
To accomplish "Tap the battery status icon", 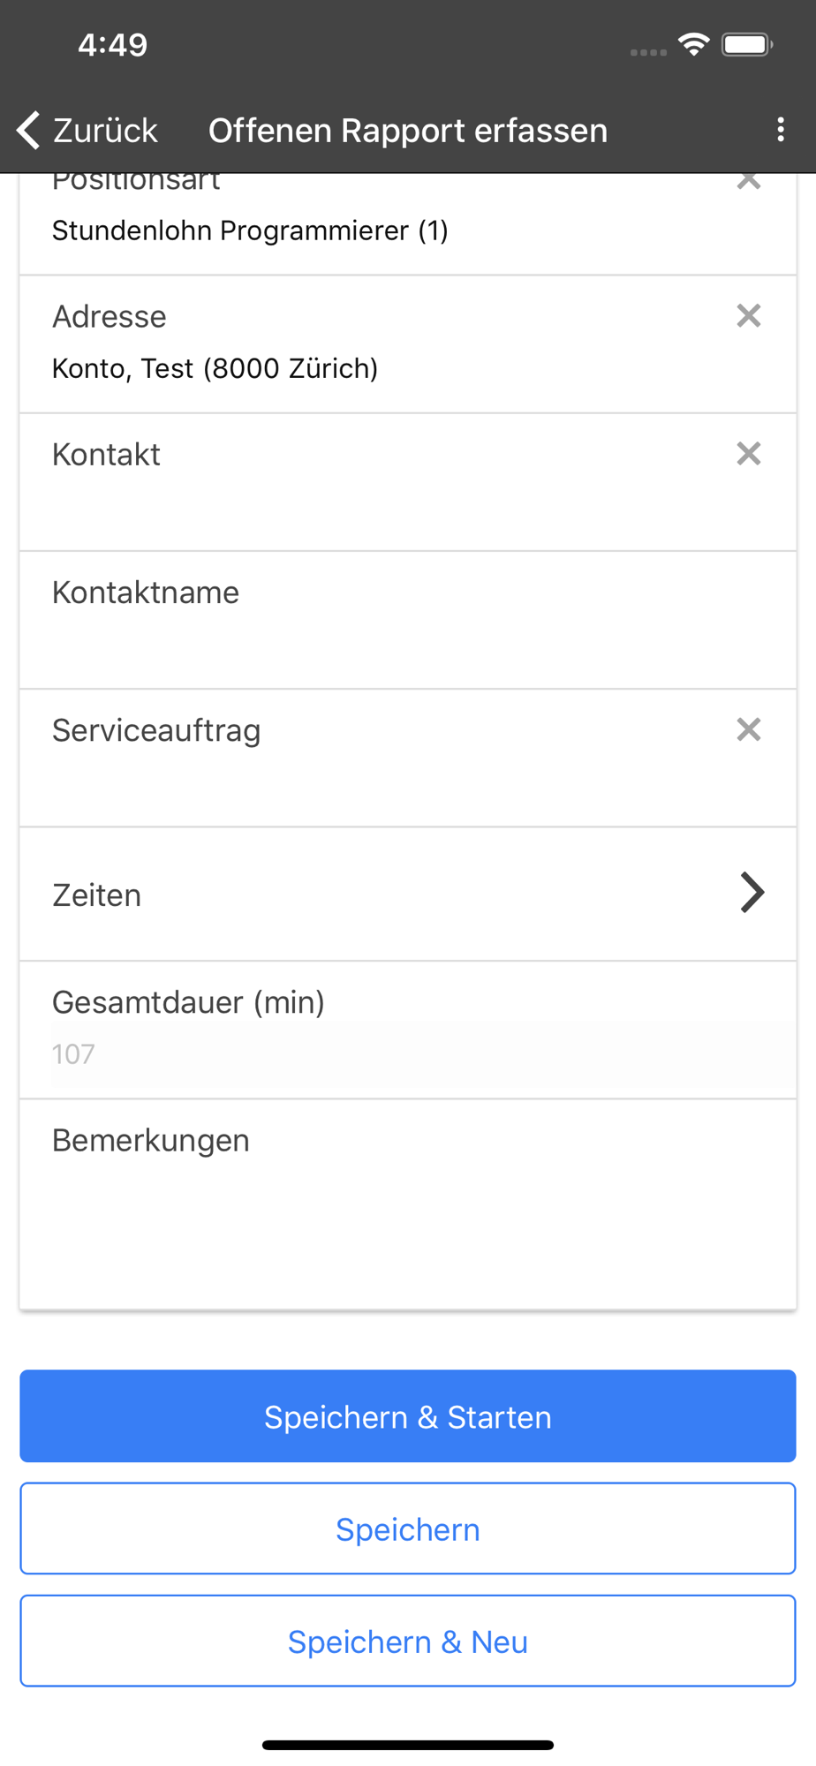I will tap(747, 44).
